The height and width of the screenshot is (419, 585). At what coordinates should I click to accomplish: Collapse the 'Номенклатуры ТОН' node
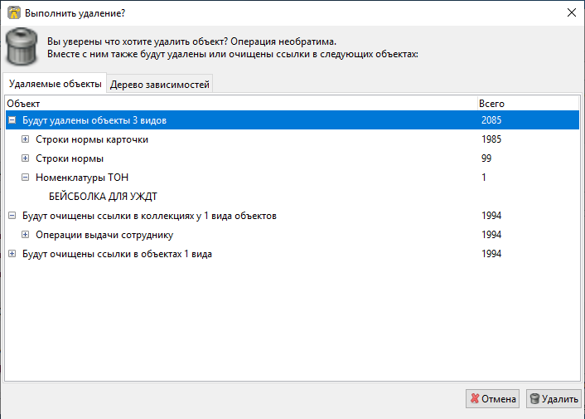point(25,178)
